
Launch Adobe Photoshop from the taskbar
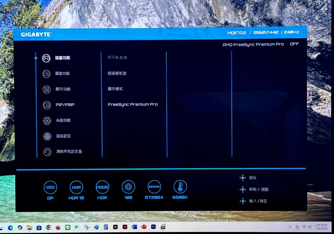point(154,227)
